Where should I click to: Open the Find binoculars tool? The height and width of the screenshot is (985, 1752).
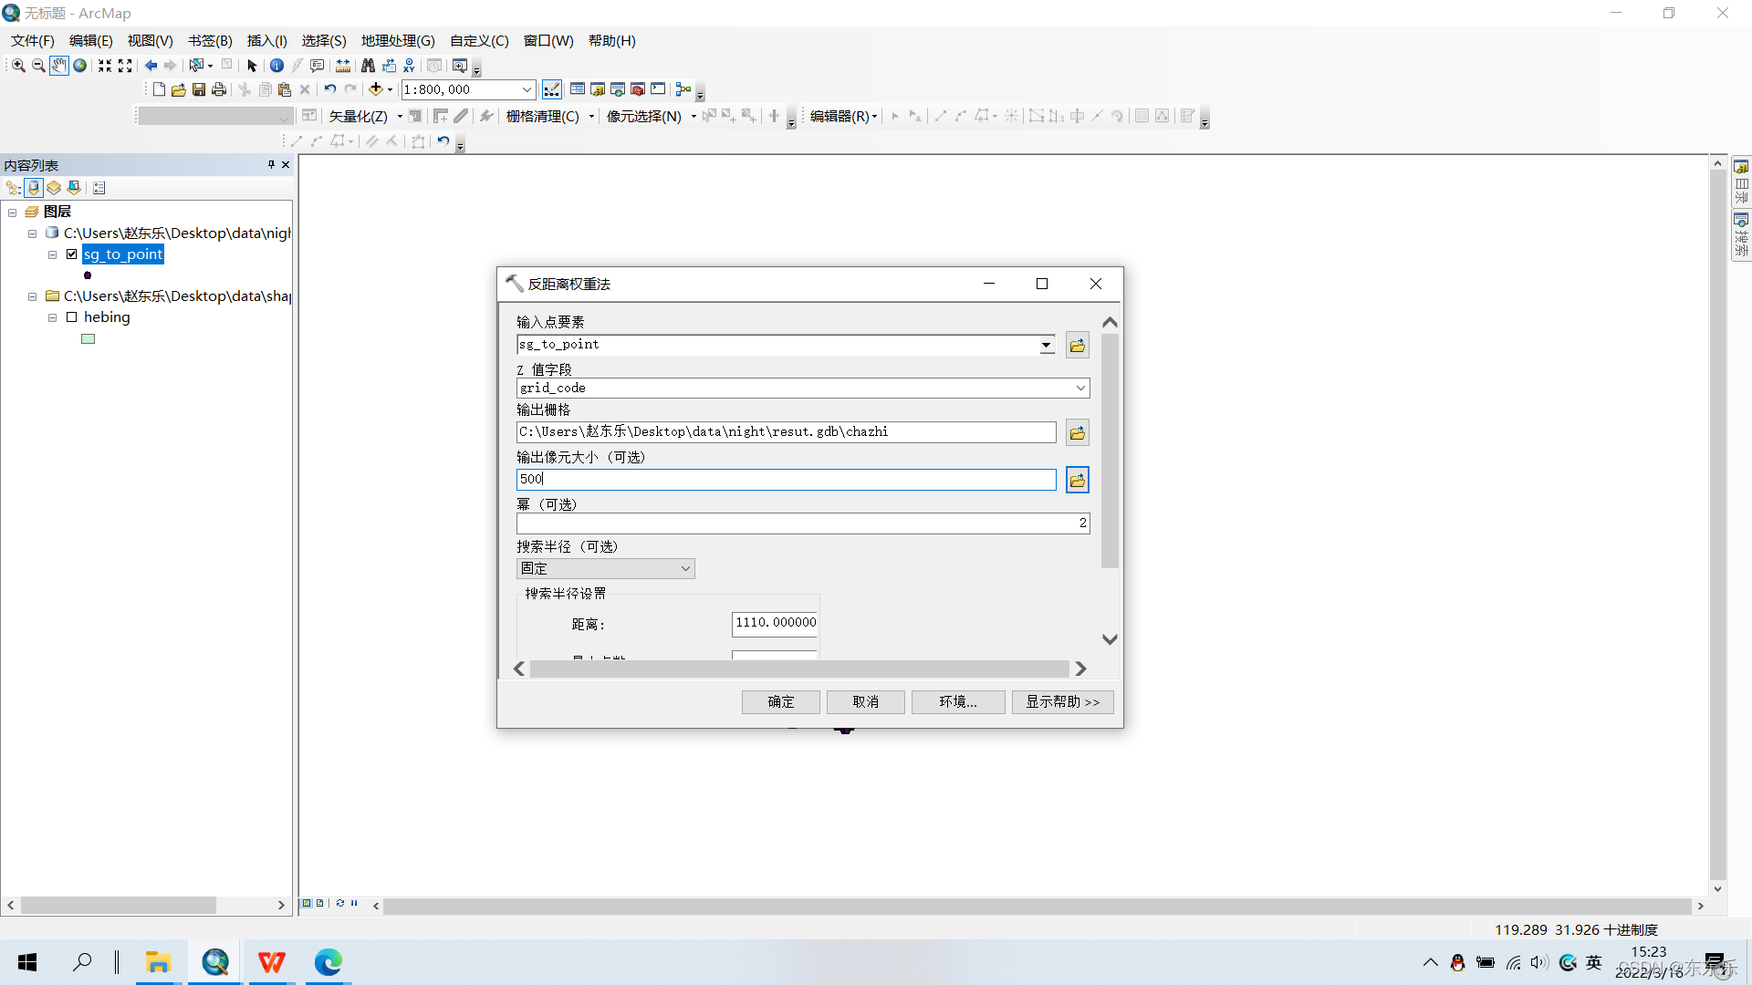pos(368,66)
